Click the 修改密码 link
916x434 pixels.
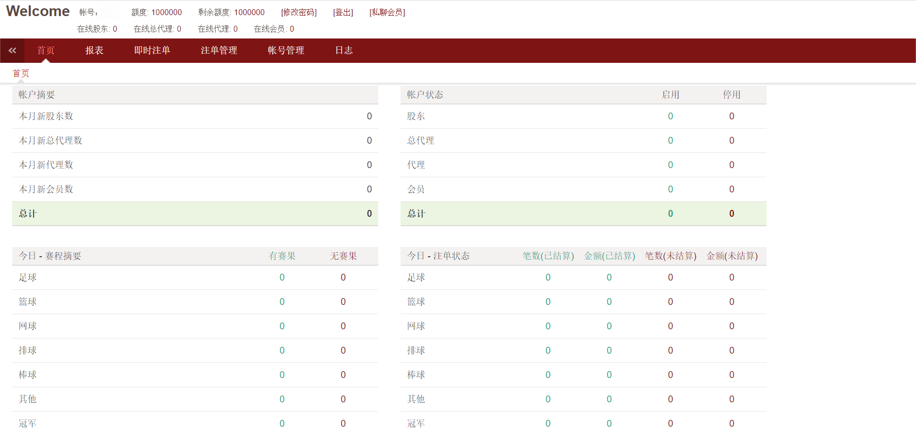(x=299, y=13)
